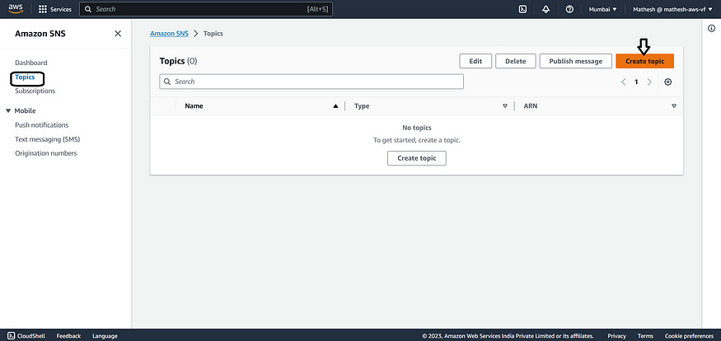Viewport: 721px width, 341px height.
Task: Open CloudShell in the footer
Action: [x=26, y=336]
